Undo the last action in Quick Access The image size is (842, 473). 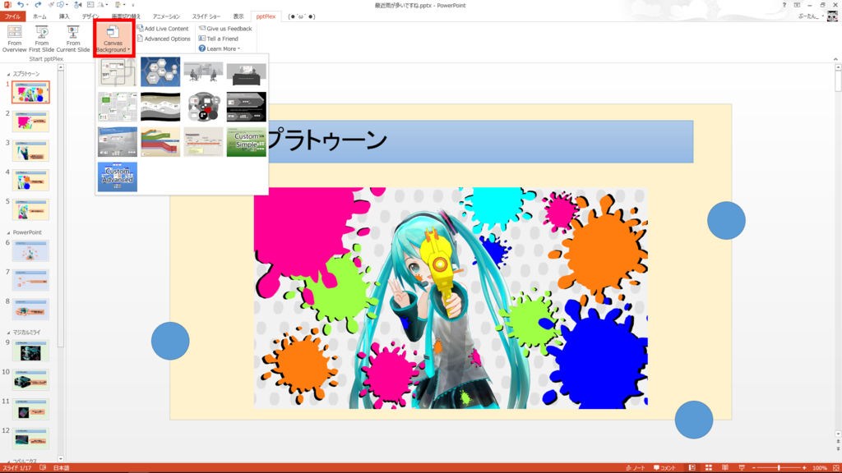tap(21, 5)
